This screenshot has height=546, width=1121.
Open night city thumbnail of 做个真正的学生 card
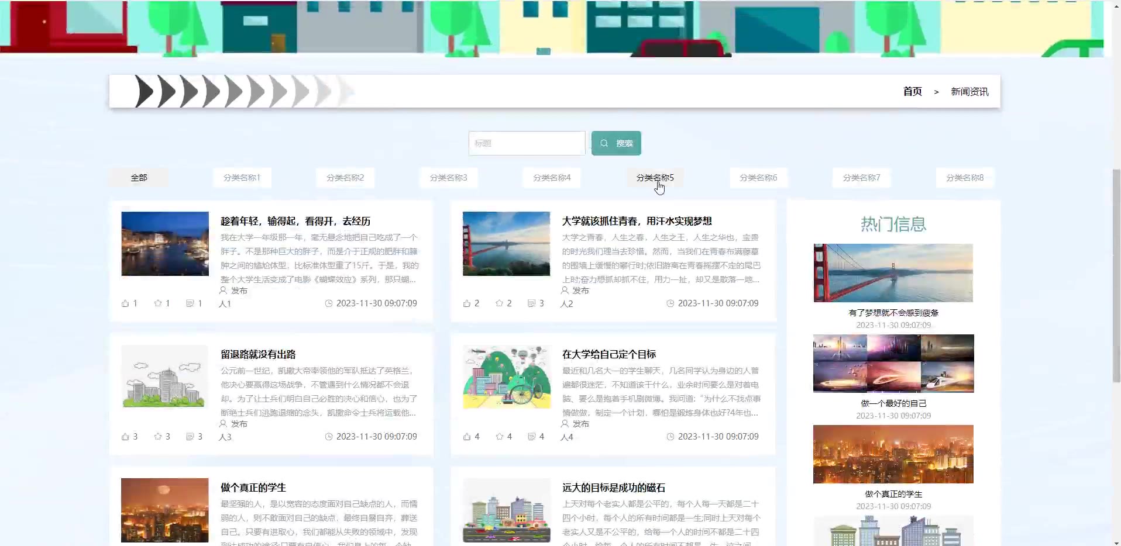coord(165,510)
